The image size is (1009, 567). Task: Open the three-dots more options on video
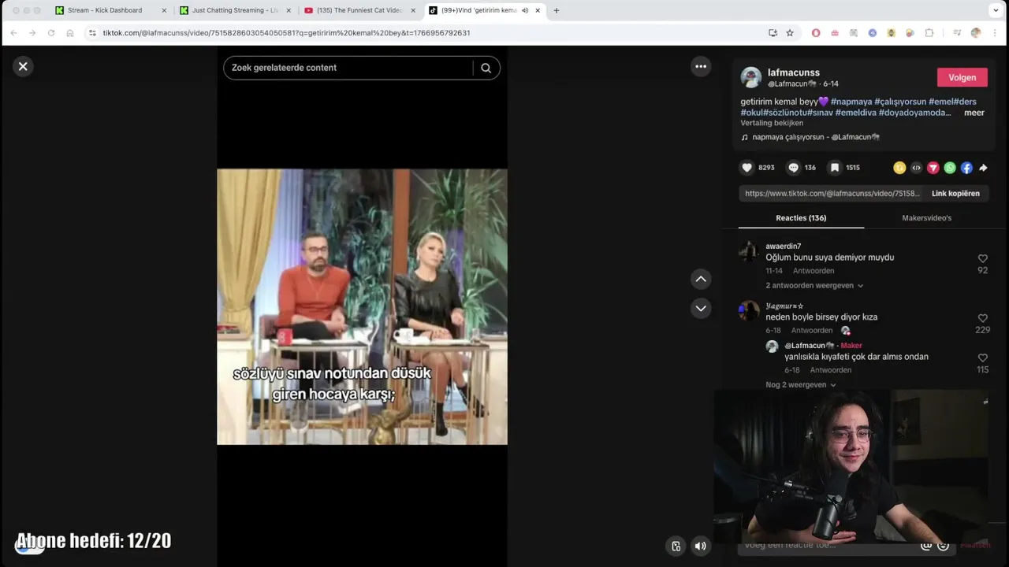pos(701,66)
